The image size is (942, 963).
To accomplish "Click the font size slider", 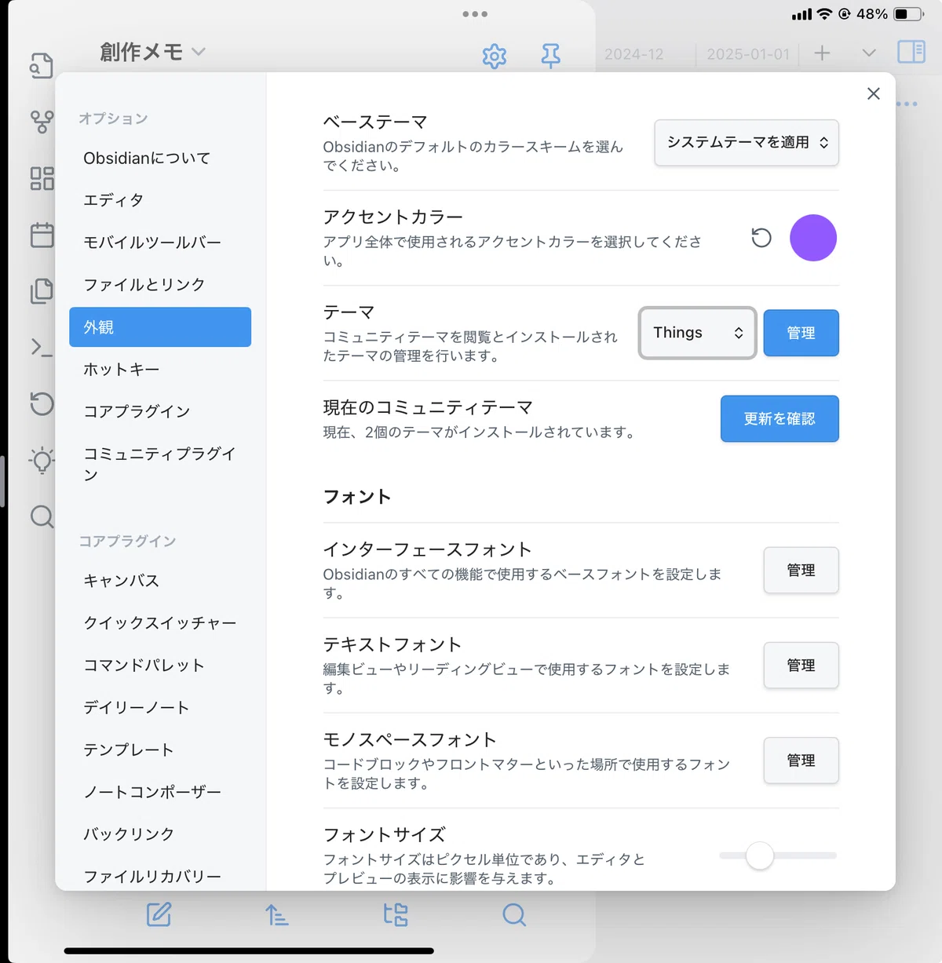I will pos(778,855).
